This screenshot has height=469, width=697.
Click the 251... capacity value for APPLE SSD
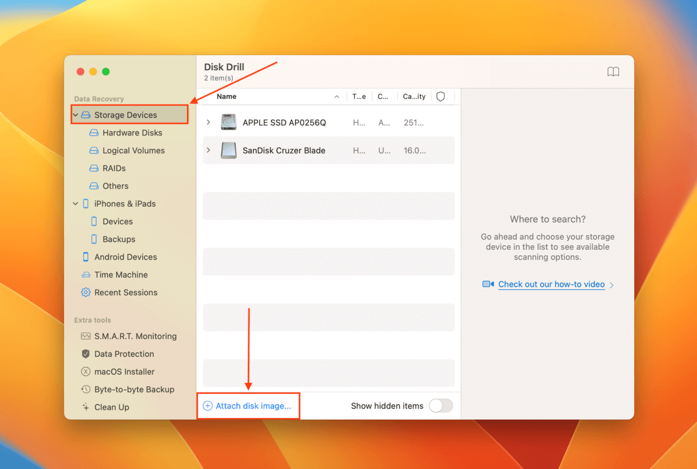(415, 123)
